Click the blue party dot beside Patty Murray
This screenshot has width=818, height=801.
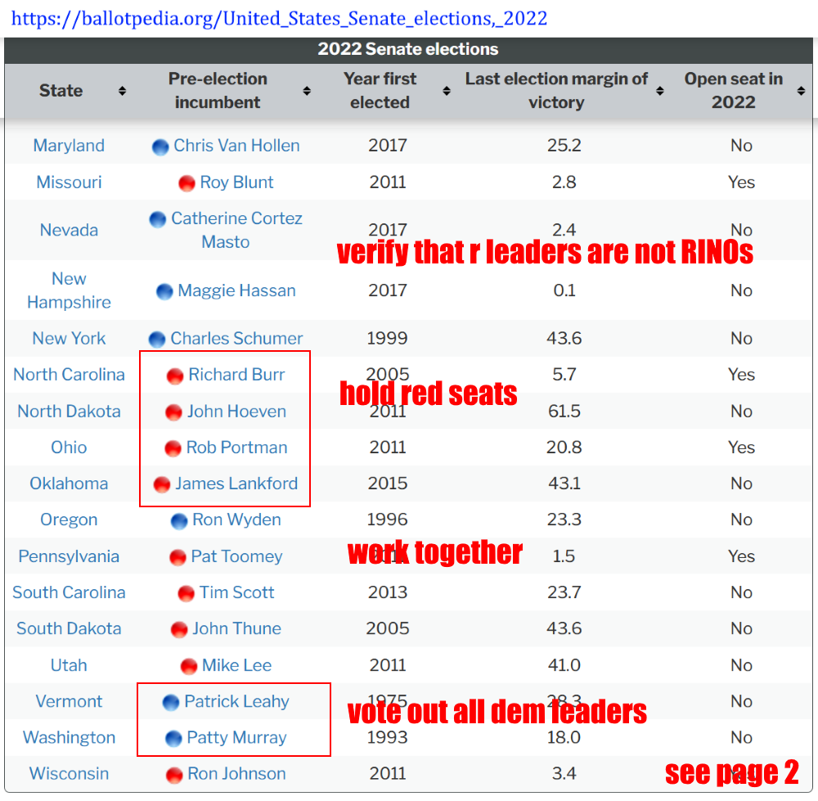(x=173, y=739)
